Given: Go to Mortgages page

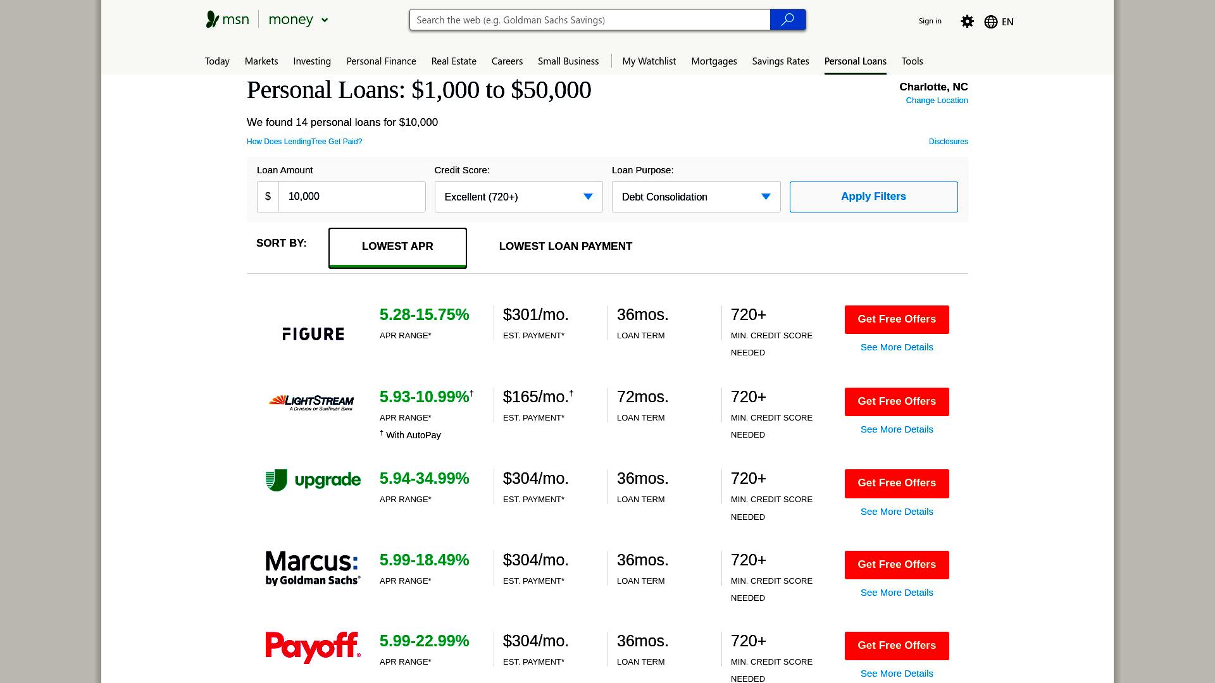Looking at the screenshot, I should click(714, 61).
